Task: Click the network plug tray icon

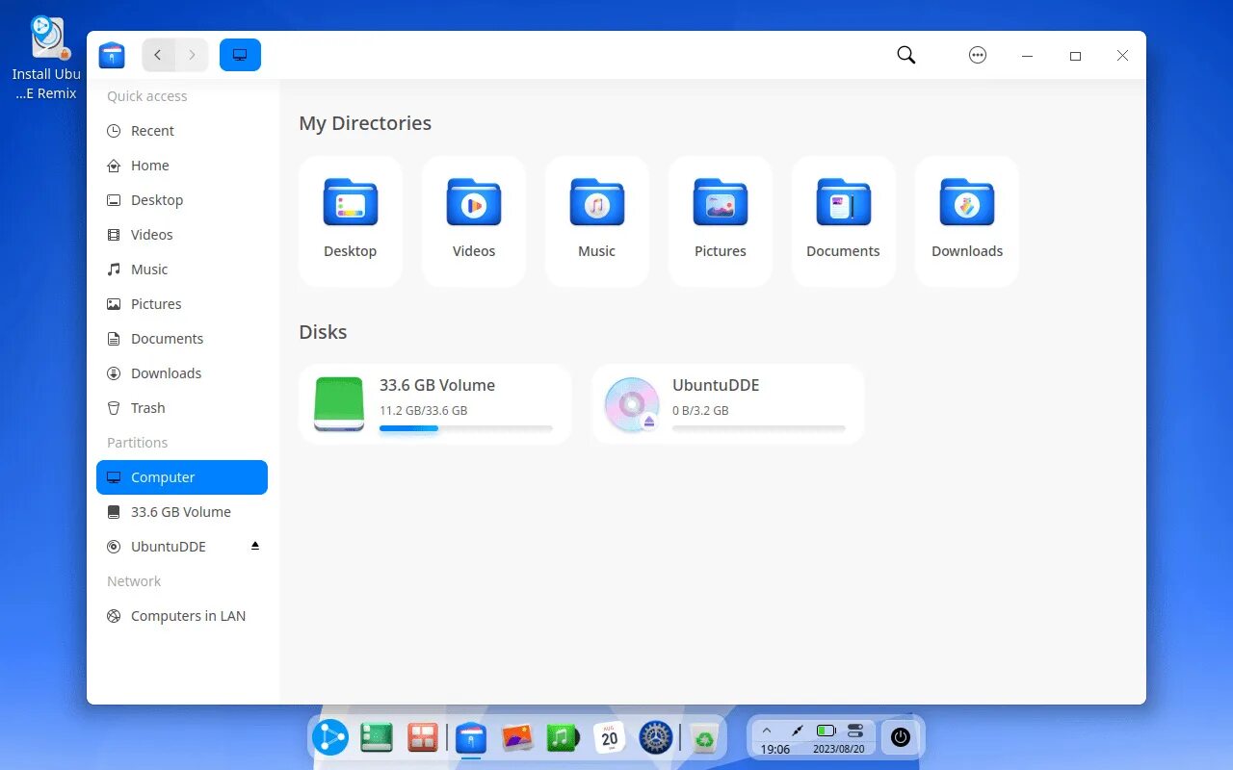Action: pos(797,731)
